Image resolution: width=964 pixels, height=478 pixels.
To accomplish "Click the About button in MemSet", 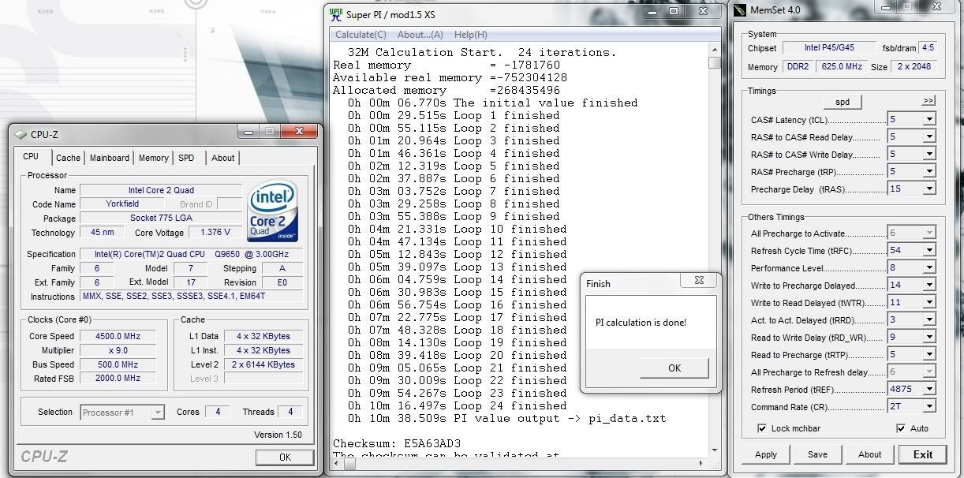I will [870, 454].
